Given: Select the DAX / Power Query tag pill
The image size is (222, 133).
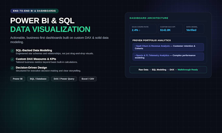Looking at the screenshot, I should pos(64,79).
